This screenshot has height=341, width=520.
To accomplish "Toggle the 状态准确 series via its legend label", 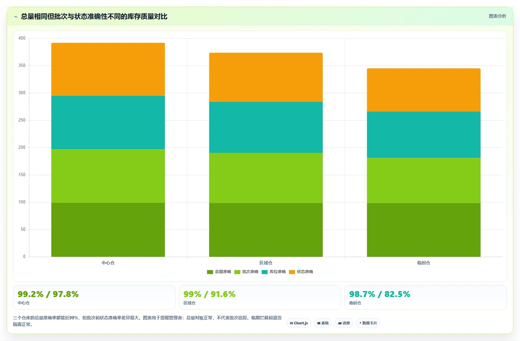I will tap(305, 272).
